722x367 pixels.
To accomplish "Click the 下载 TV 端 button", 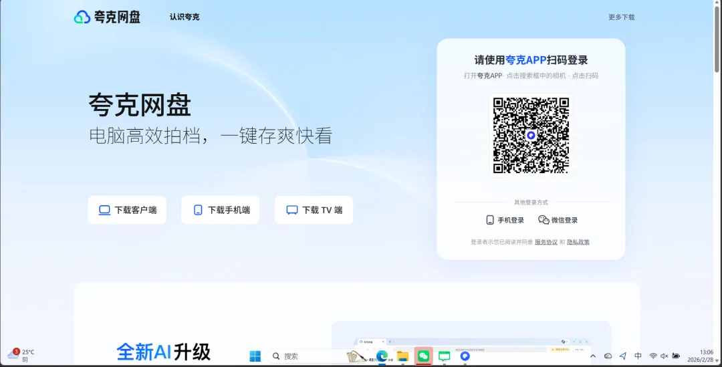I will click(314, 210).
